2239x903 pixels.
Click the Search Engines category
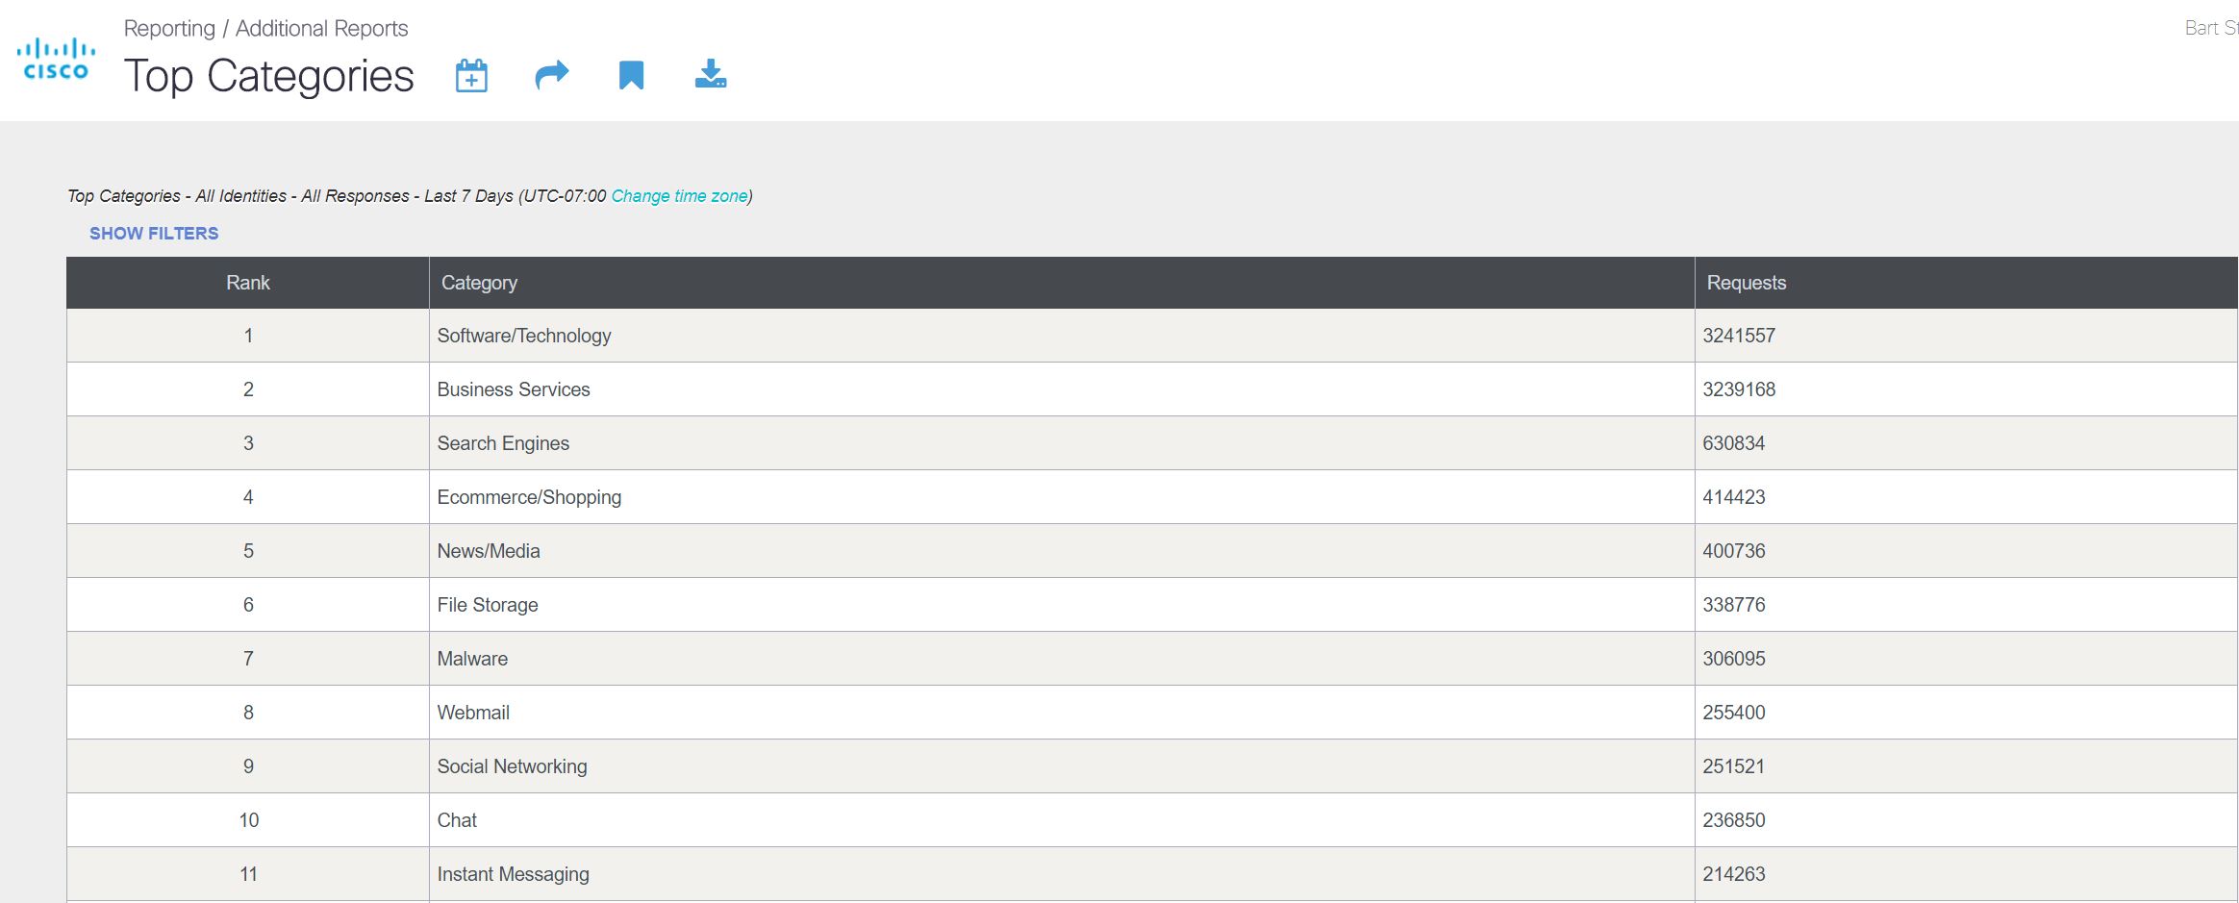[x=503, y=443]
